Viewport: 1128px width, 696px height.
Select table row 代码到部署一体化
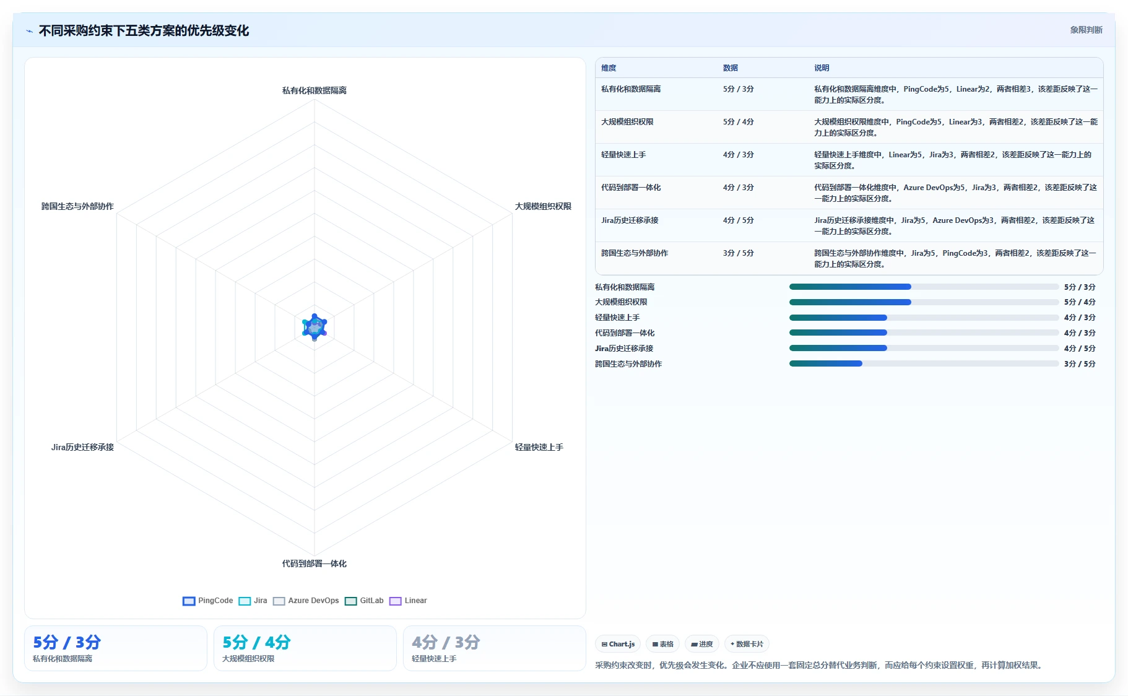(x=849, y=193)
